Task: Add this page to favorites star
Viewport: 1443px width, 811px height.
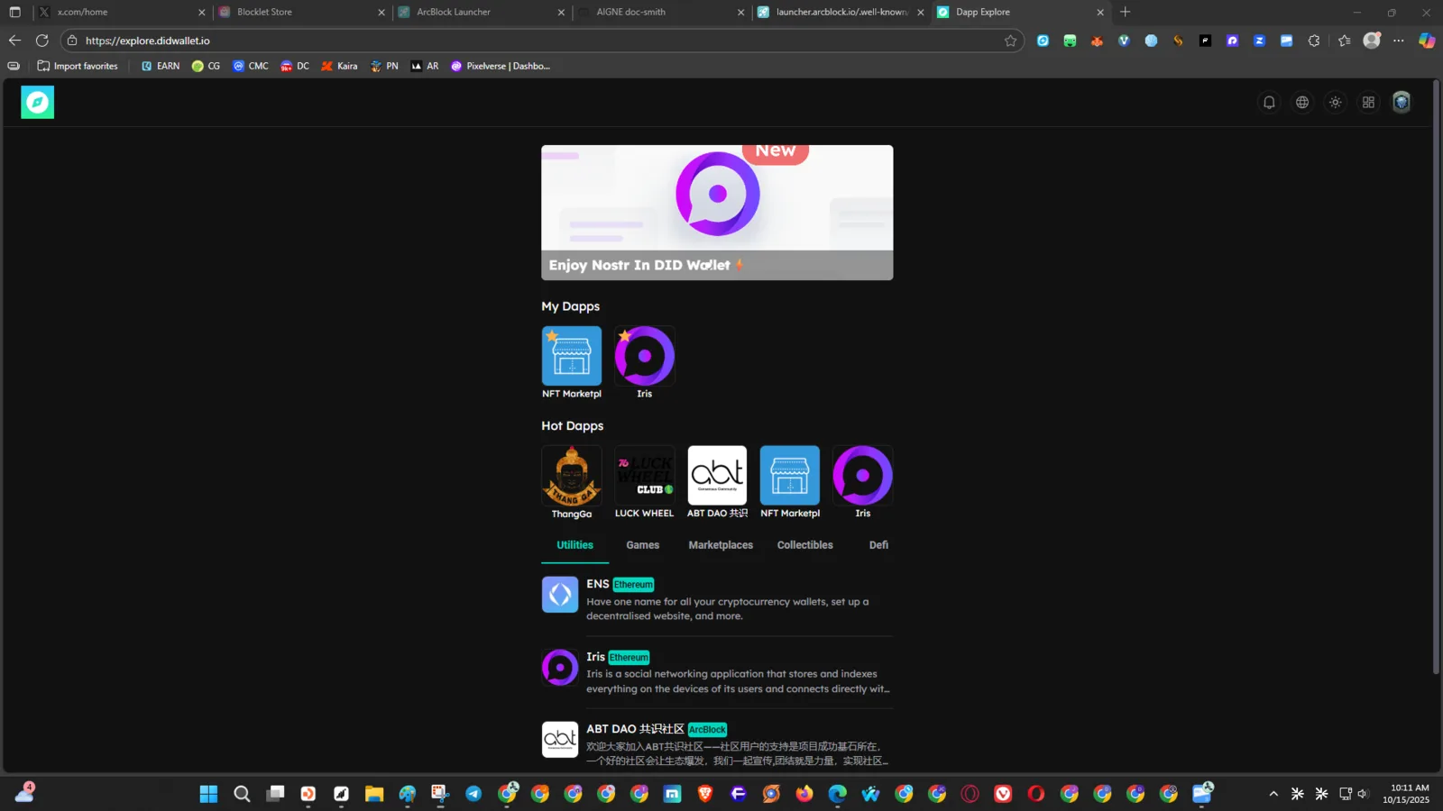Action: (x=1010, y=41)
